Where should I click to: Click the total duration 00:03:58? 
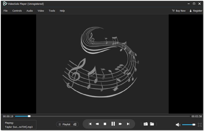pyautogui.click(x=197, y=116)
